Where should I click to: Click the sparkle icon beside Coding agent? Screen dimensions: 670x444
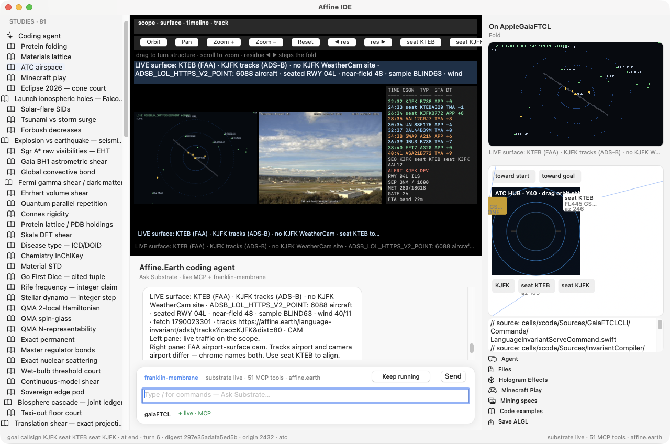pos(10,36)
